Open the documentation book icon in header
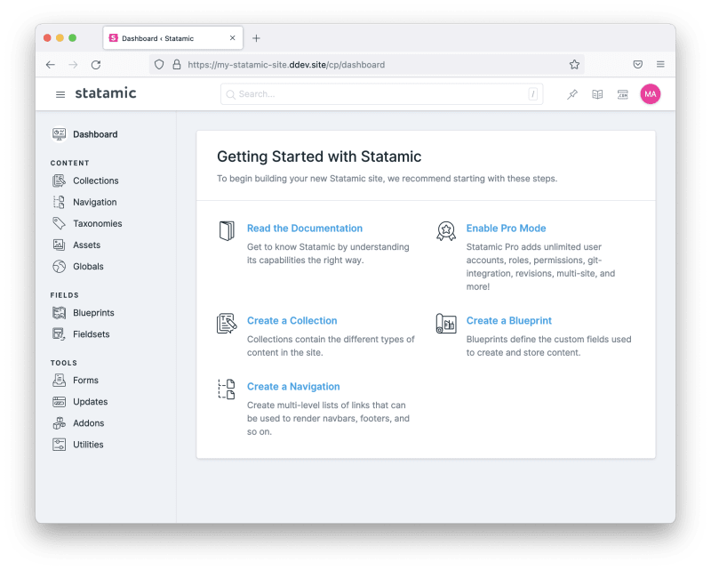Viewport: 711px width, 570px height. click(x=597, y=94)
